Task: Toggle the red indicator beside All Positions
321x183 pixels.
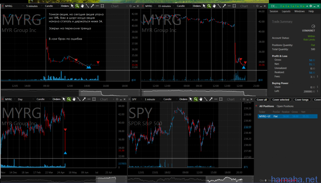Action: point(256,106)
